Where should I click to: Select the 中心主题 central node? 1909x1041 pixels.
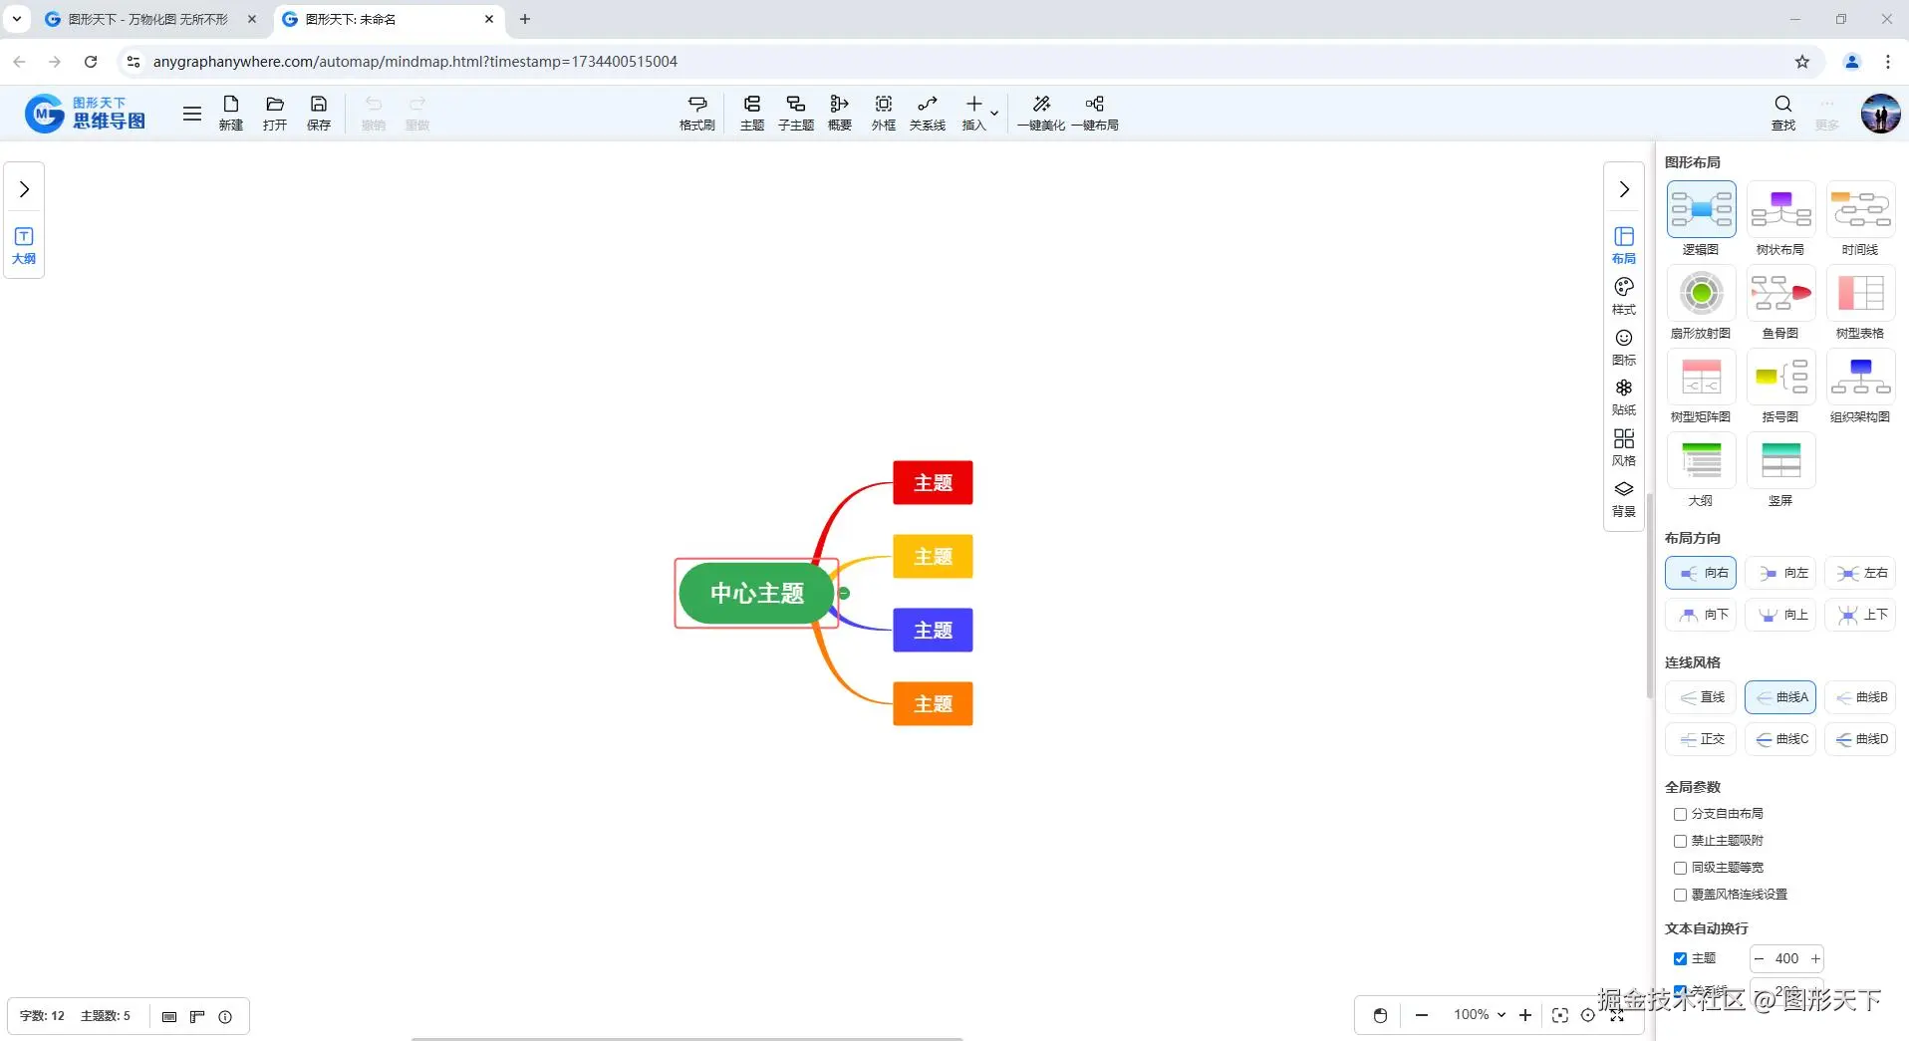pyautogui.click(x=756, y=594)
